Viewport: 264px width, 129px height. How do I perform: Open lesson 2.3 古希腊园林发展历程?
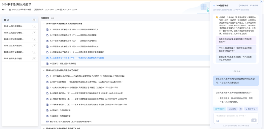click(x=84, y=88)
